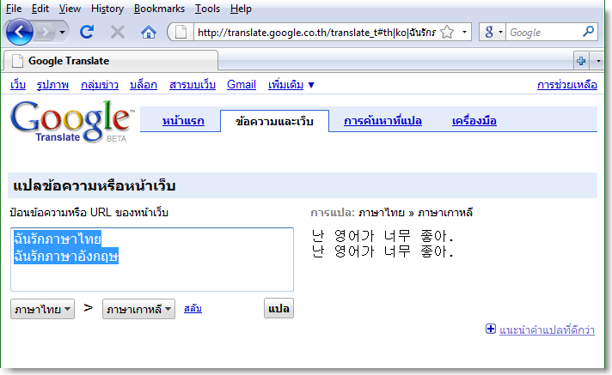The width and height of the screenshot is (612, 375).
Task: Go to the Home page icon
Action: click(149, 32)
